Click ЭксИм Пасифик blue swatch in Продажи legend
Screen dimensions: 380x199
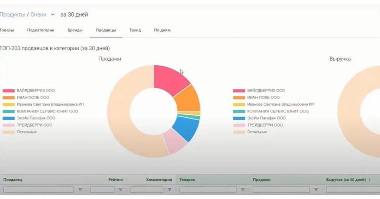9,118
